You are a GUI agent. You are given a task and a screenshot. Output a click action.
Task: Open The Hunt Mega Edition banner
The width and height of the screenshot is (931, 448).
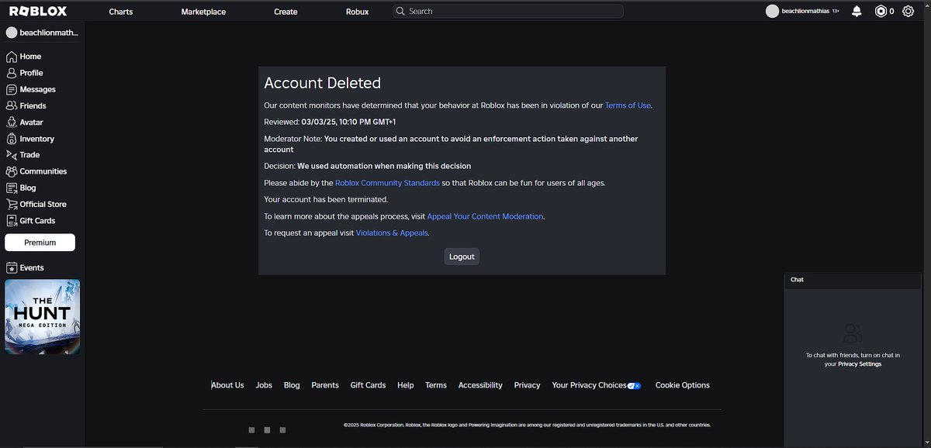click(42, 317)
